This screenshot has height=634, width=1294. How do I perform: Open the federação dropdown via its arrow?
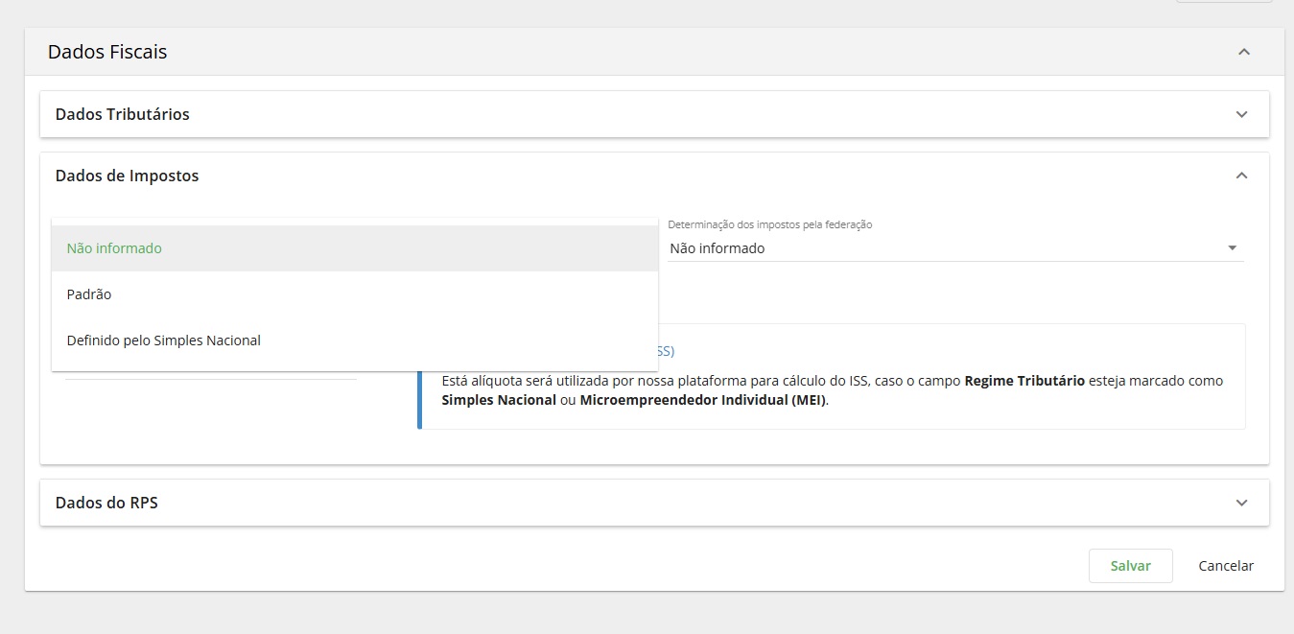[1232, 248]
